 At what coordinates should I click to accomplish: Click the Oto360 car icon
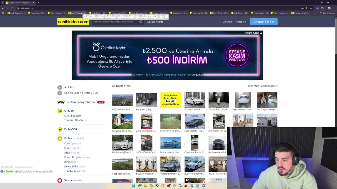click(60, 111)
